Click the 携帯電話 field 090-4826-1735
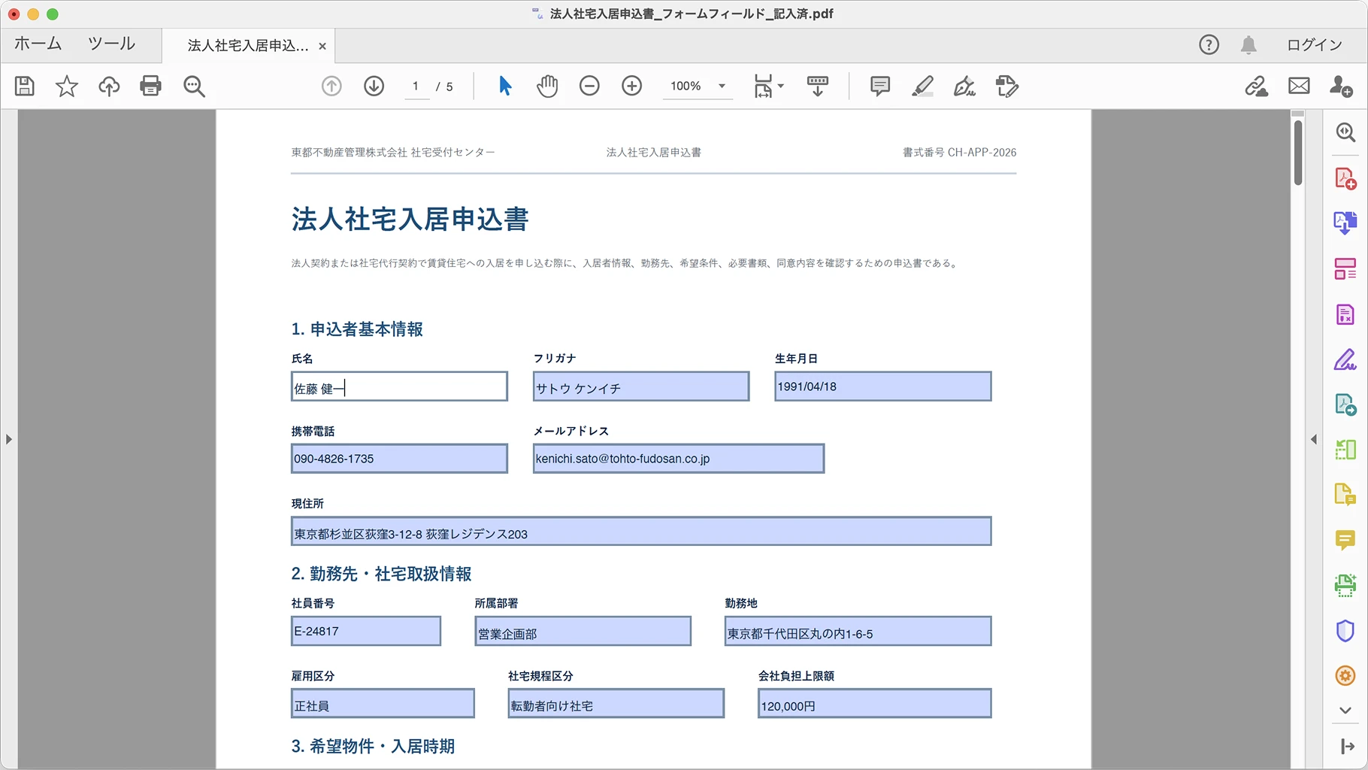 399,459
